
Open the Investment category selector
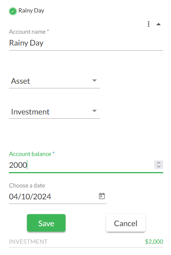coord(54,112)
